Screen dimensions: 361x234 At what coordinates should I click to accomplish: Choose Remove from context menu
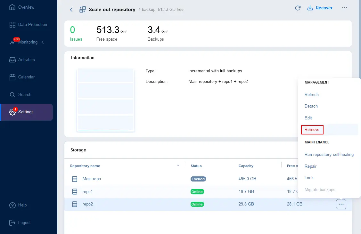point(312,130)
